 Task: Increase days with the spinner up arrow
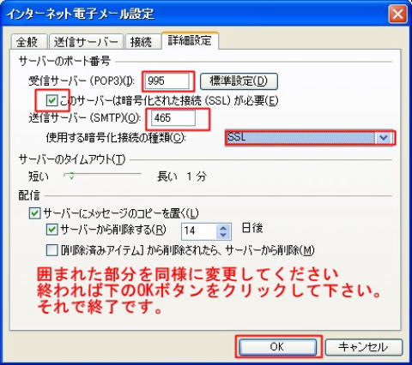(x=223, y=228)
